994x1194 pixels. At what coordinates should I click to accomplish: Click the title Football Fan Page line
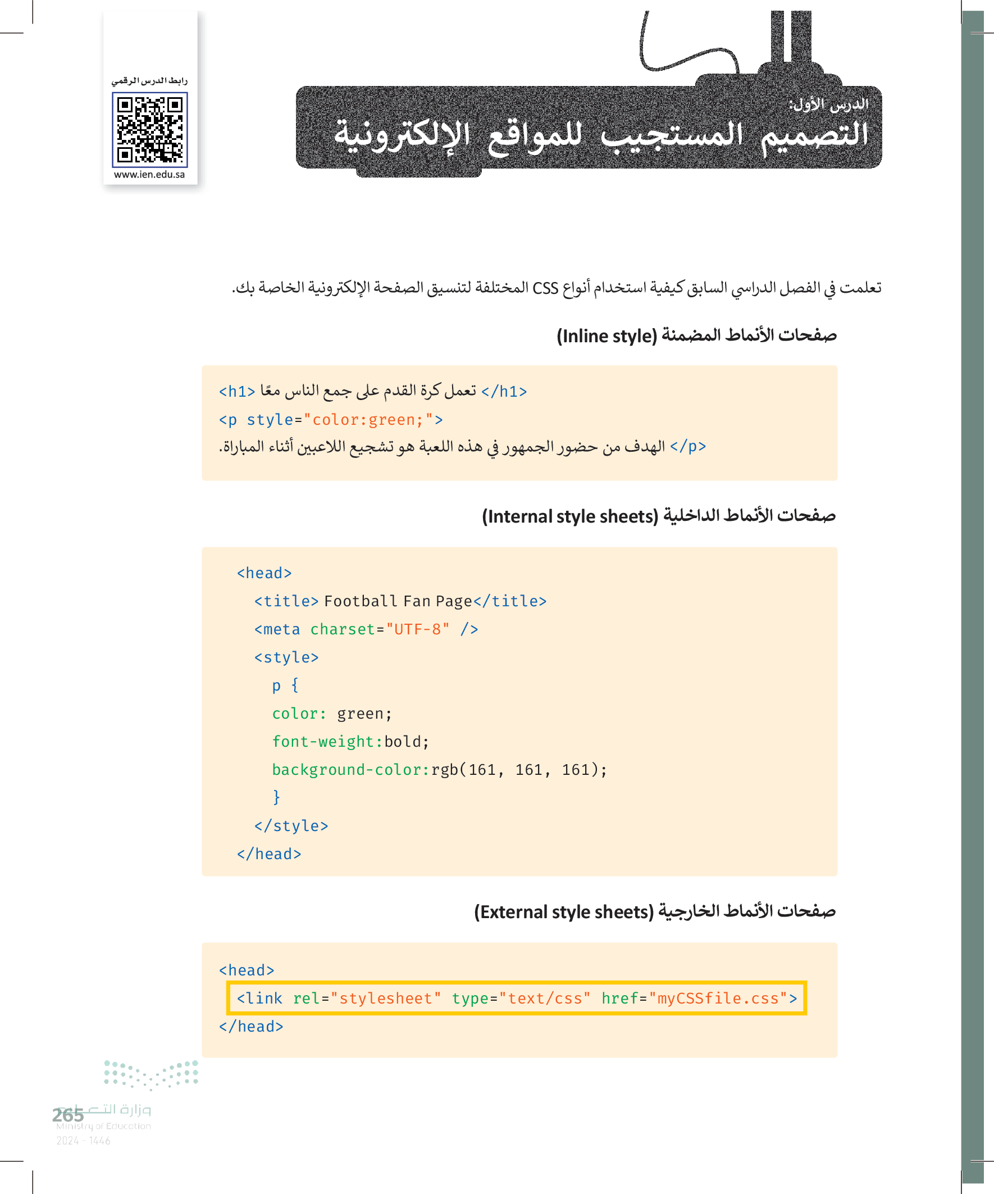(x=400, y=601)
